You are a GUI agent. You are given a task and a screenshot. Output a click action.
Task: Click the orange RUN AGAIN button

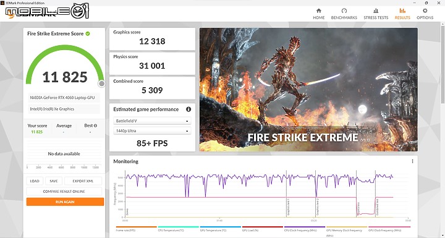[x=65, y=202]
